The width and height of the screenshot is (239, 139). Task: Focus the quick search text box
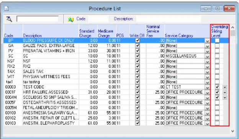[38, 19]
